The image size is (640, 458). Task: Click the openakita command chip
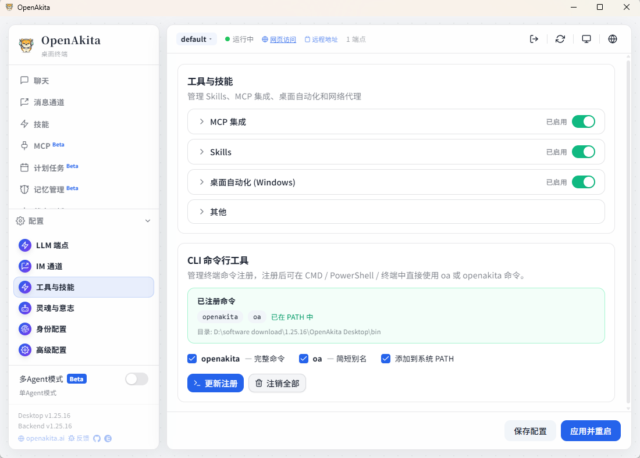220,317
